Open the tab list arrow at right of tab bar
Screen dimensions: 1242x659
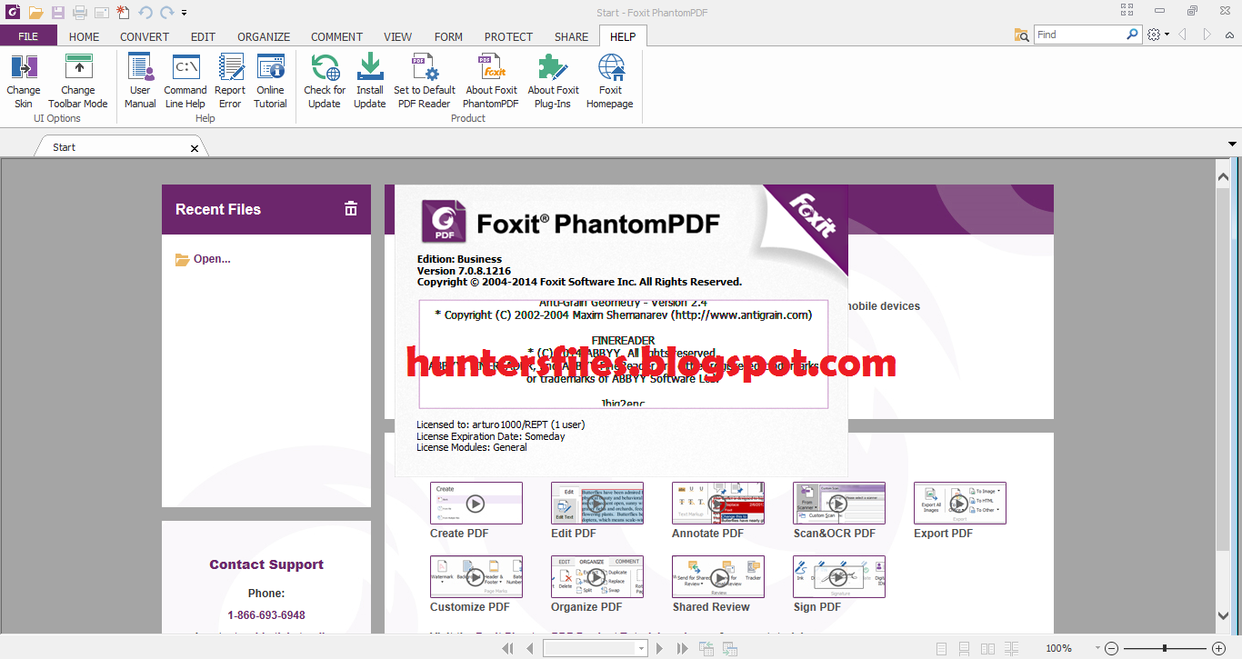click(x=1232, y=144)
